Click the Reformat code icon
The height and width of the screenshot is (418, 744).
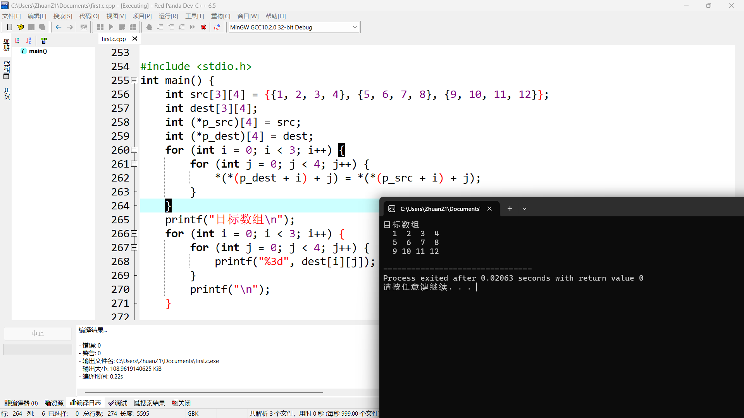(84, 27)
